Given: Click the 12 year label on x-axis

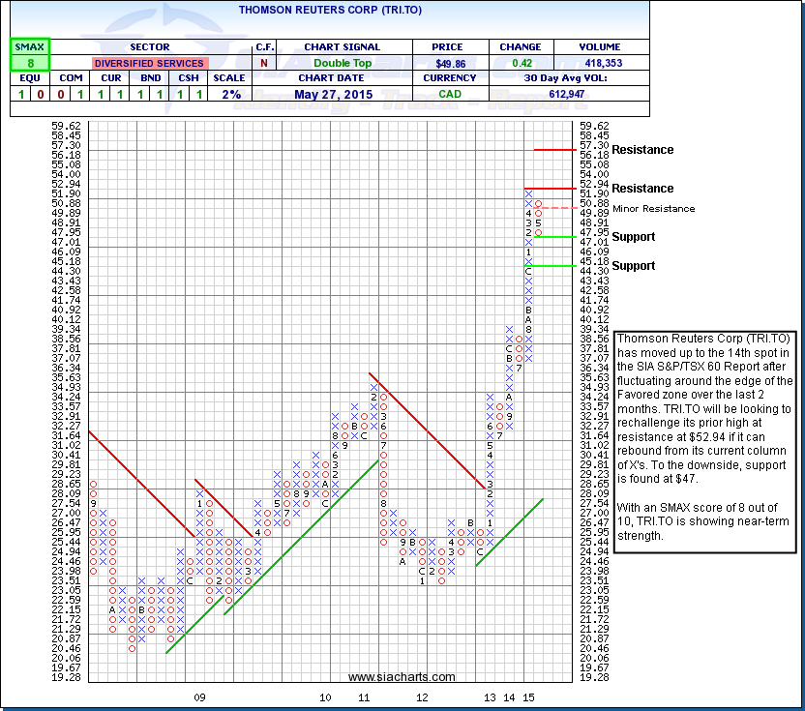Looking at the screenshot, I should pyautogui.click(x=422, y=696).
